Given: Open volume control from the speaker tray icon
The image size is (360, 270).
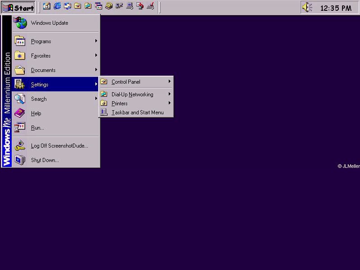Looking at the screenshot, I should [x=307, y=8].
